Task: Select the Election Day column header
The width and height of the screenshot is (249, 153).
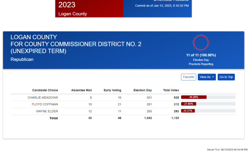Action: 143,90
